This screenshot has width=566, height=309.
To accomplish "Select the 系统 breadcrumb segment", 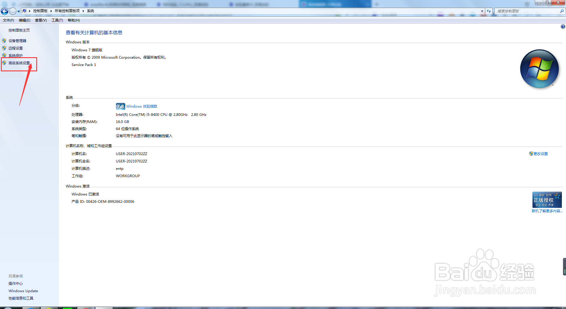I will click(x=91, y=11).
